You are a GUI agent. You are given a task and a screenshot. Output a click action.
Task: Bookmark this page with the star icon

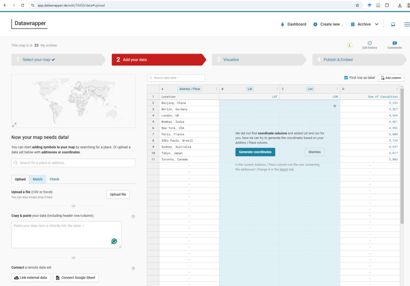[x=357, y=6]
